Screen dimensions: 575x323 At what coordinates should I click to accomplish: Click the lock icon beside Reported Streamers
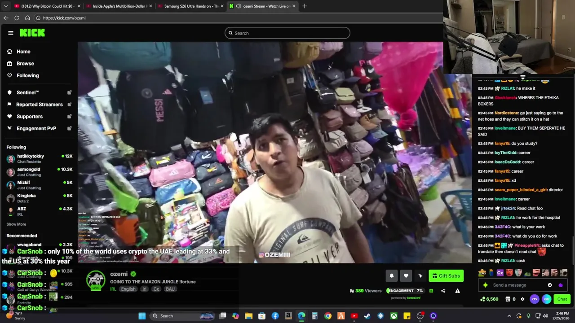click(x=69, y=105)
